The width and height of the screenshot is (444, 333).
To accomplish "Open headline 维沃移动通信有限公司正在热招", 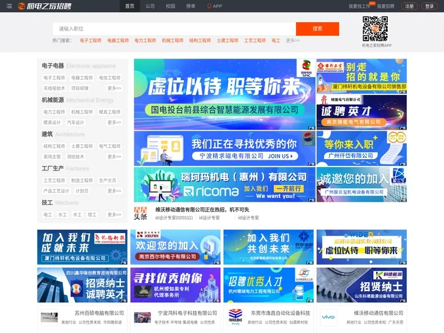I will point(202,210).
